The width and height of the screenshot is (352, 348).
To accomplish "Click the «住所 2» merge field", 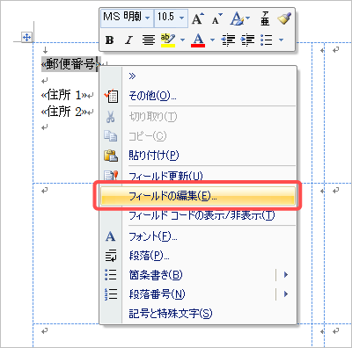I will point(64,112).
